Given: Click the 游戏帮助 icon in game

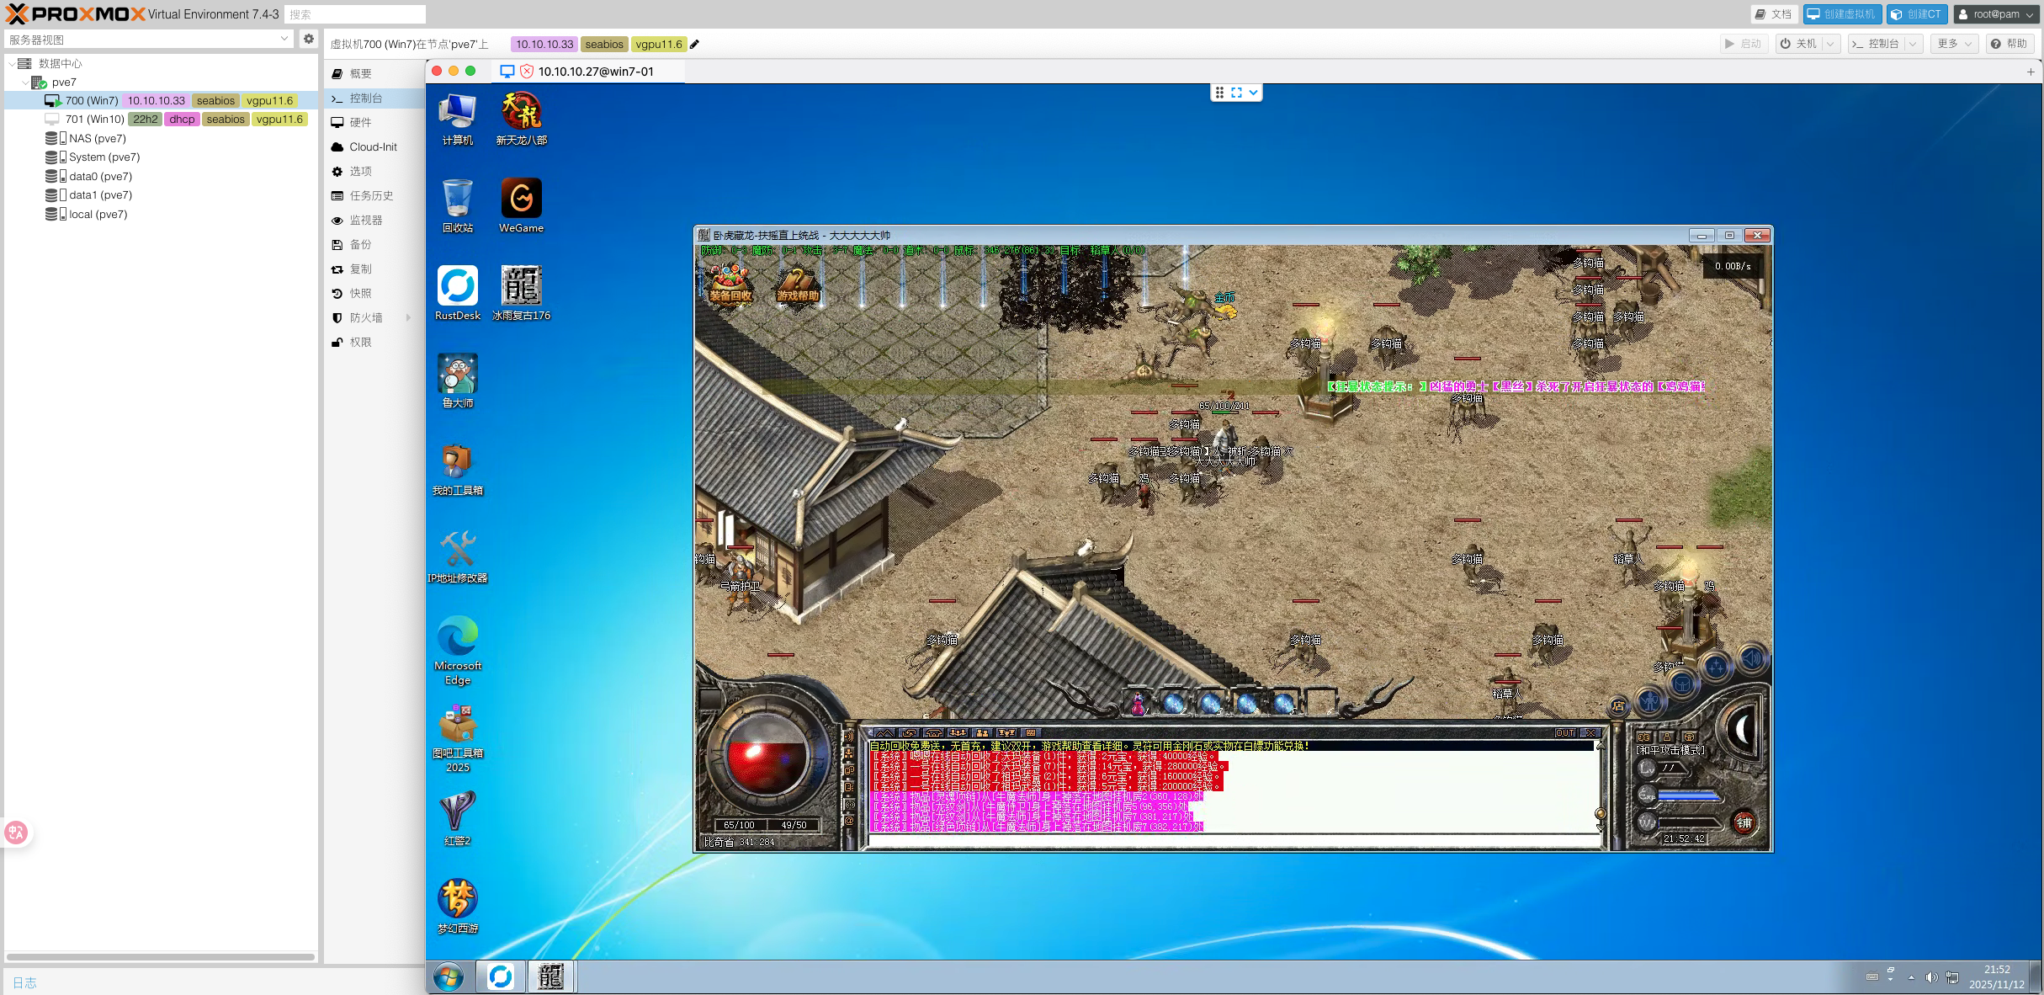Looking at the screenshot, I should coord(797,285).
